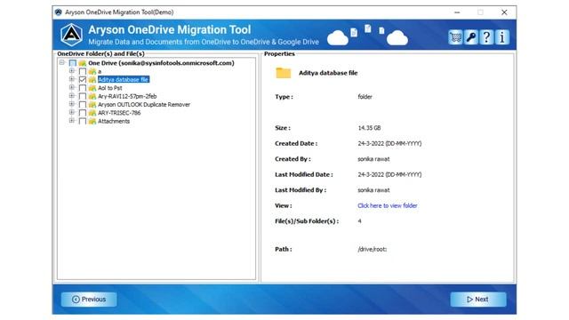Open the question mark help icon
The image size is (569, 320).
coord(486,37)
